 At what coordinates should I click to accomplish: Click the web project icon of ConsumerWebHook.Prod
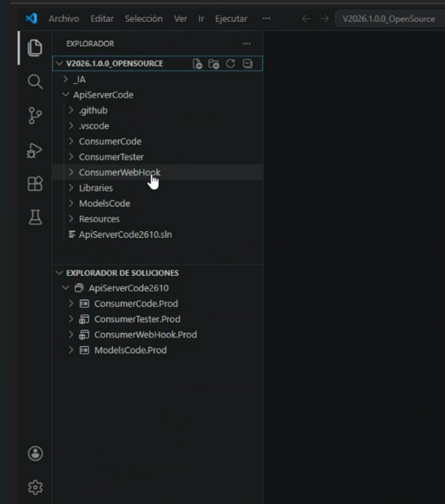pos(84,335)
